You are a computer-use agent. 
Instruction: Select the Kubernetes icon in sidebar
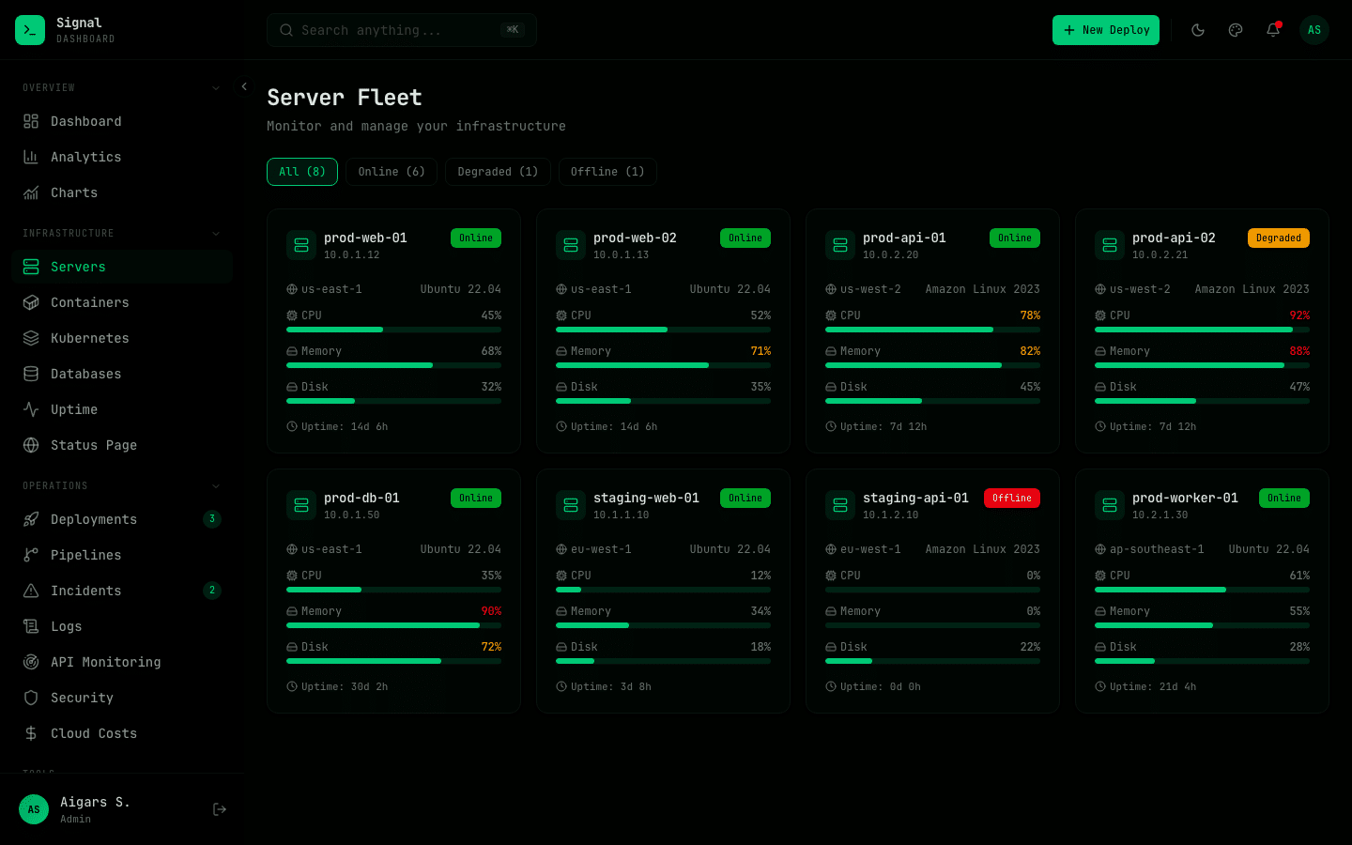tap(29, 338)
